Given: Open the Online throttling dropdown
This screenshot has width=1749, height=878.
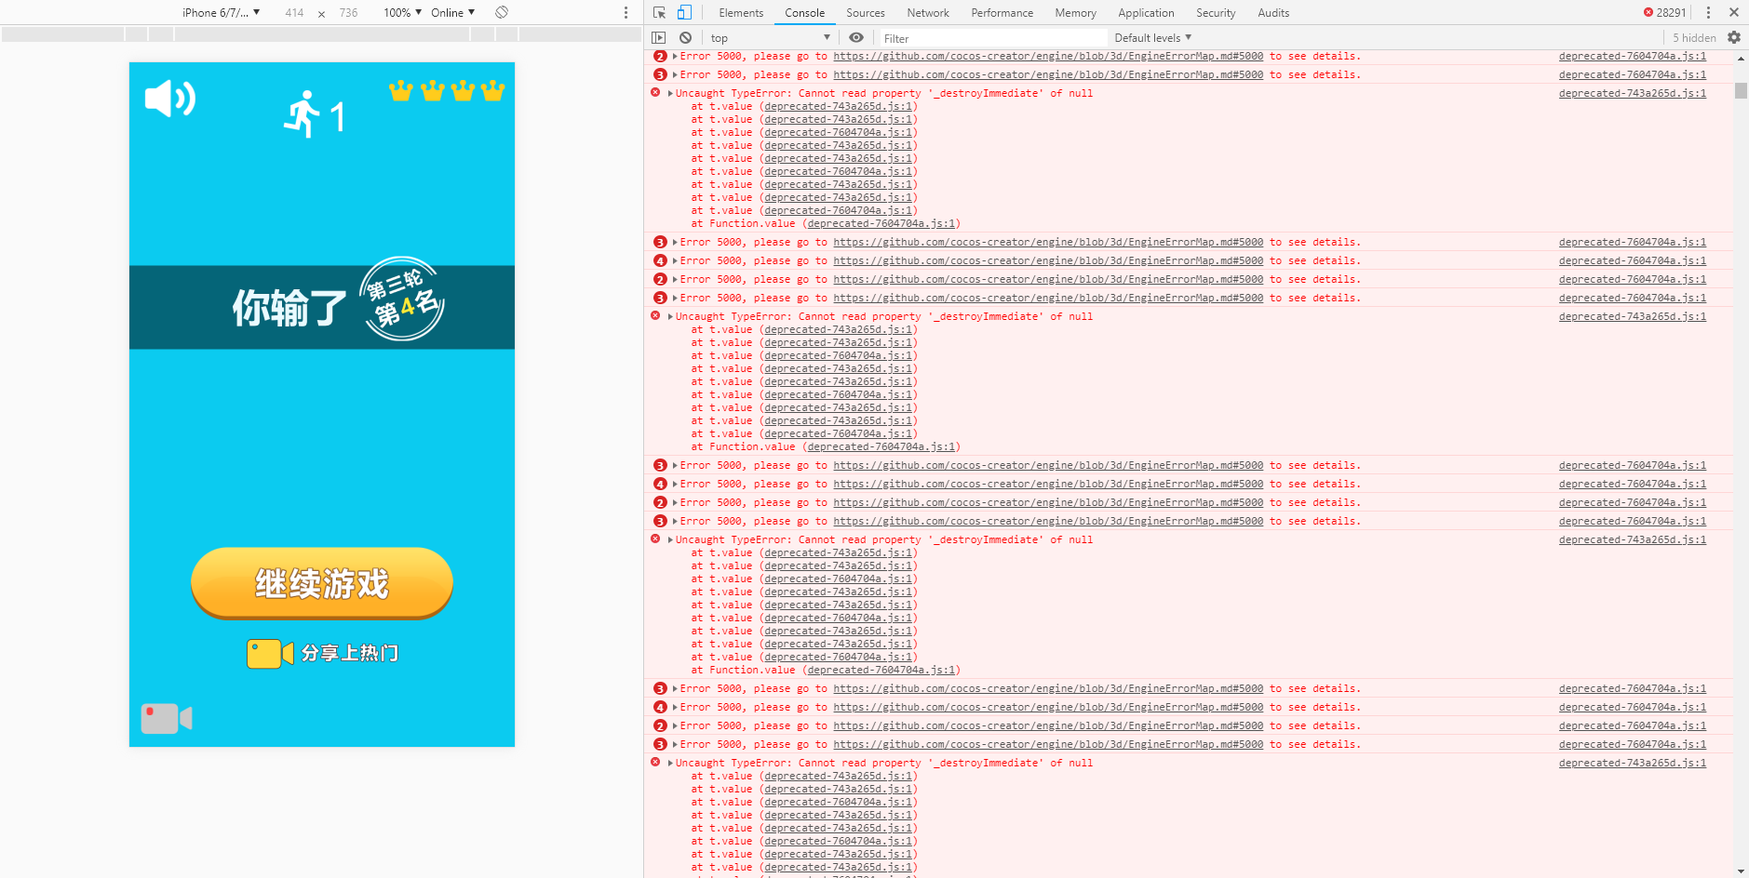Looking at the screenshot, I should (452, 12).
